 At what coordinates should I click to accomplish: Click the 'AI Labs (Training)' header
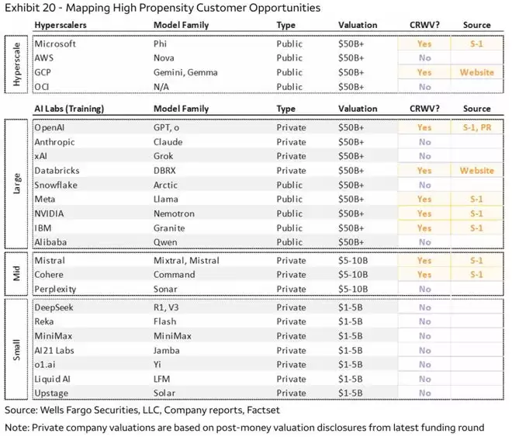pos(69,109)
